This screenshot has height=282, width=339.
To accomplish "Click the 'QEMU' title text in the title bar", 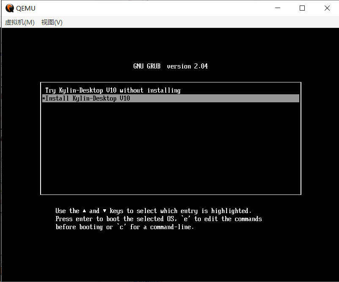I will pyautogui.click(x=26, y=8).
